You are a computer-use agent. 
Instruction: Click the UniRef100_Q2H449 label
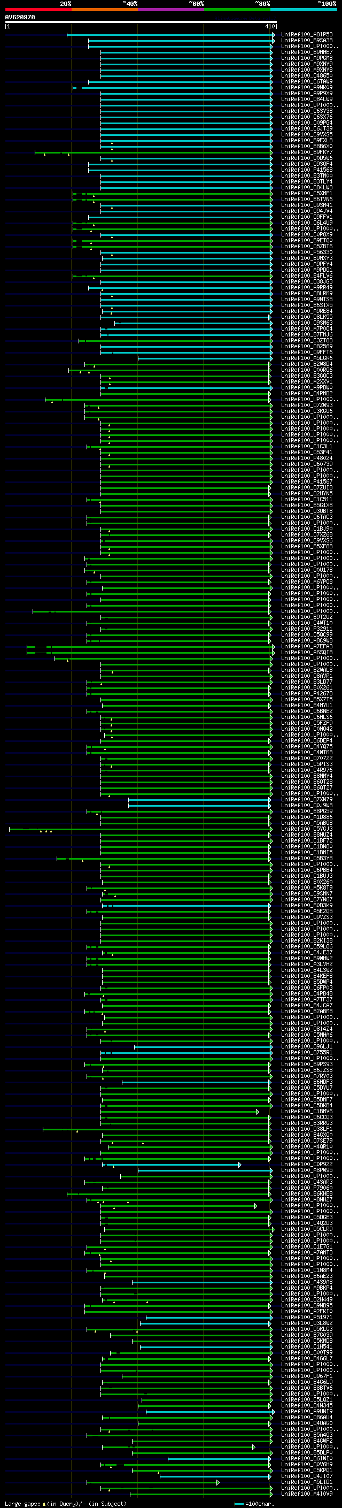pos(307,1299)
